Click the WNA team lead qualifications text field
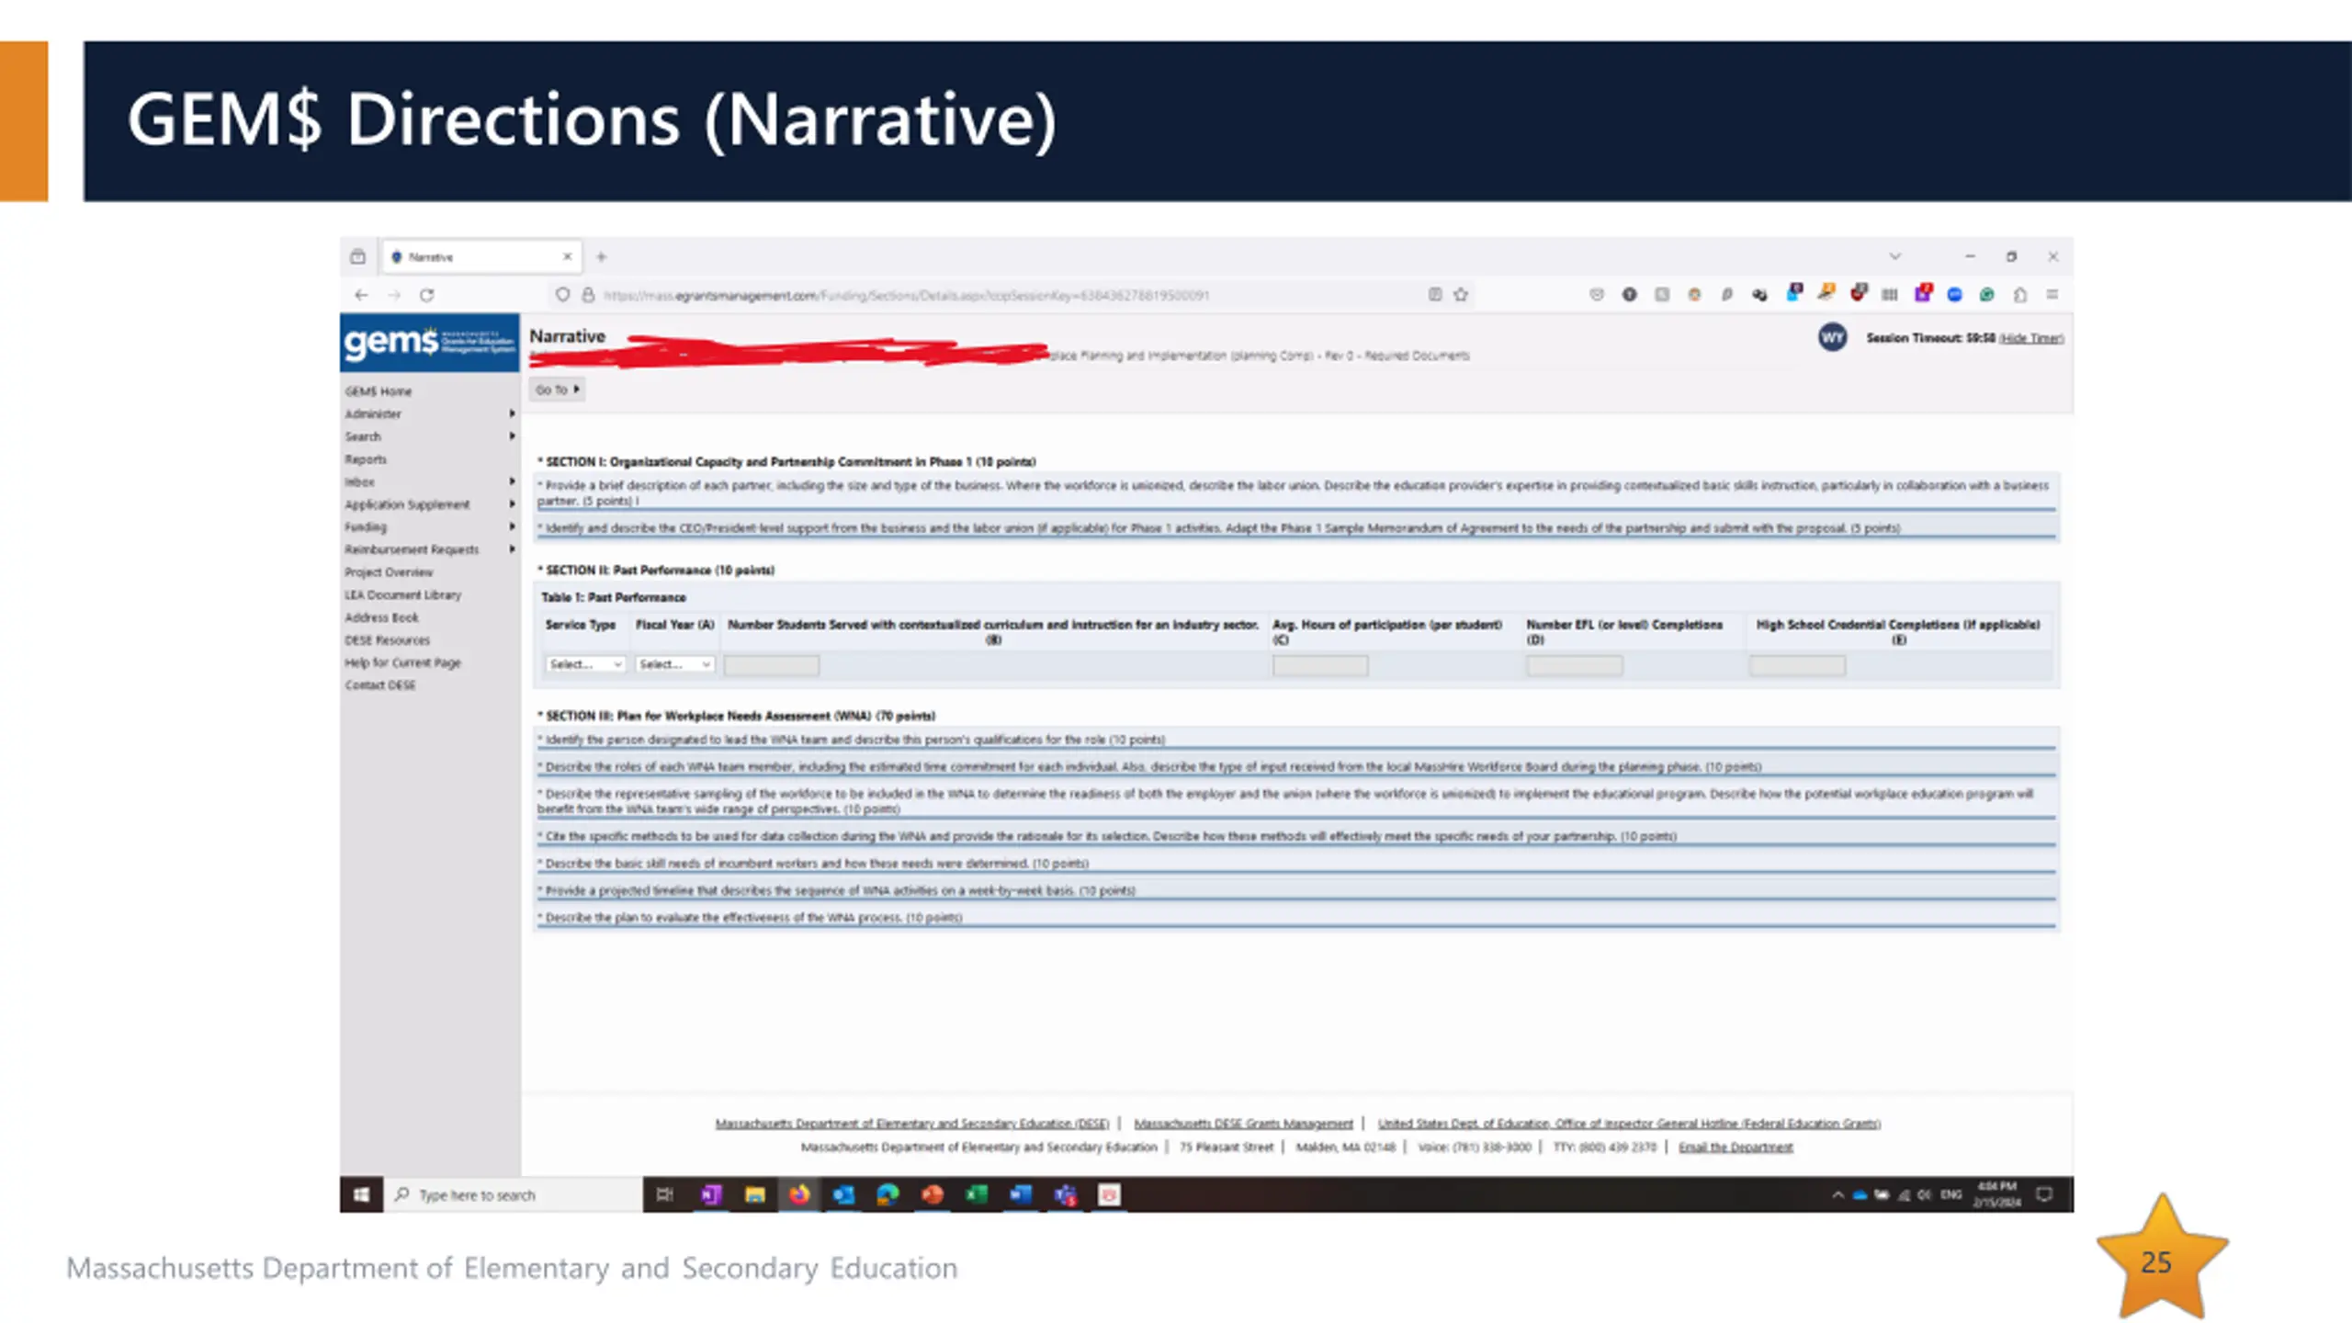This screenshot has width=2352, height=1323. pos(1295,740)
